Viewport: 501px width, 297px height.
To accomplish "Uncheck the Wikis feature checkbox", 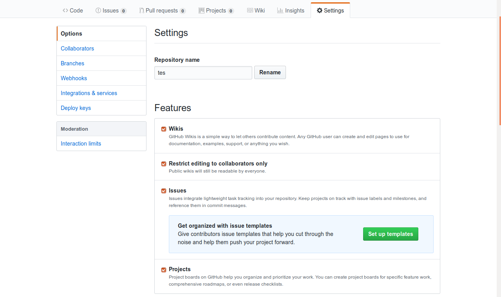I will coord(164,129).
